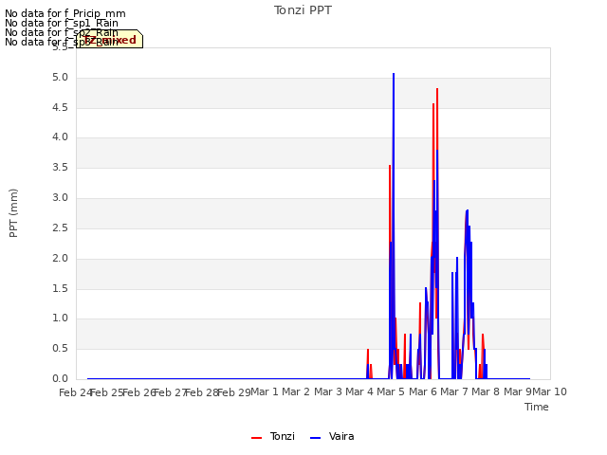Click the 0.5 y-axis tick label
This screenshot has width=607, height=455.
60,349
